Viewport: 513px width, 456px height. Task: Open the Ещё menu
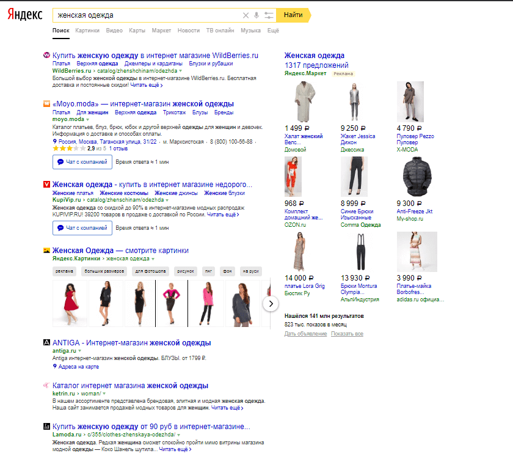(273, 31)
